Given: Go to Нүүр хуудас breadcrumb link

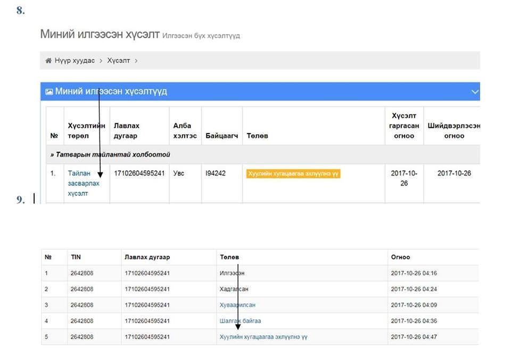Looking at the screenshot, I should click(x=74, y=61).
